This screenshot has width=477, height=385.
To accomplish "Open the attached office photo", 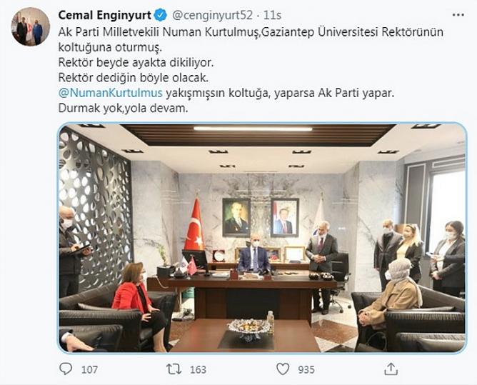I will point(262,238).
